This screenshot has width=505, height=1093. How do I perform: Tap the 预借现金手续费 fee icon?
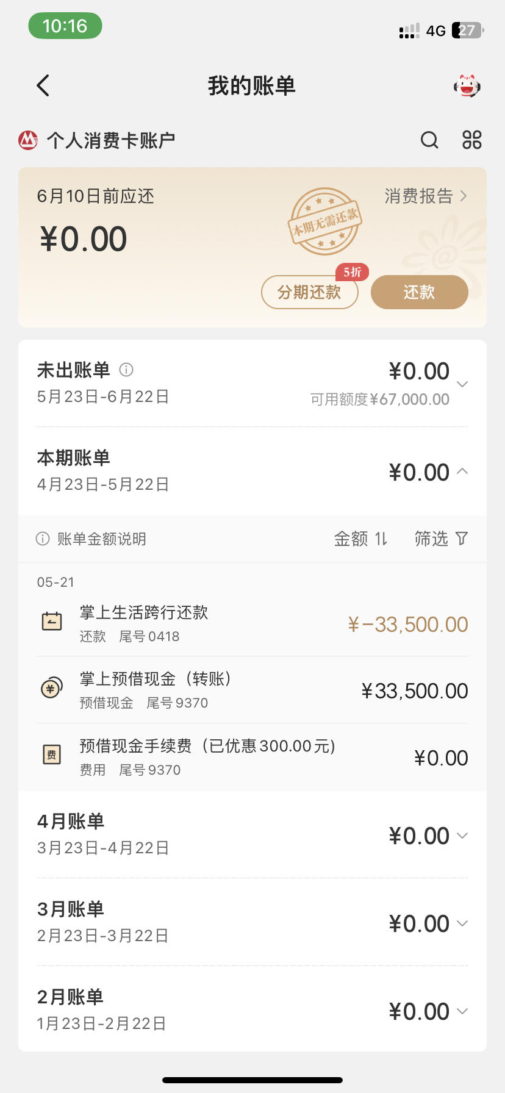52,755
